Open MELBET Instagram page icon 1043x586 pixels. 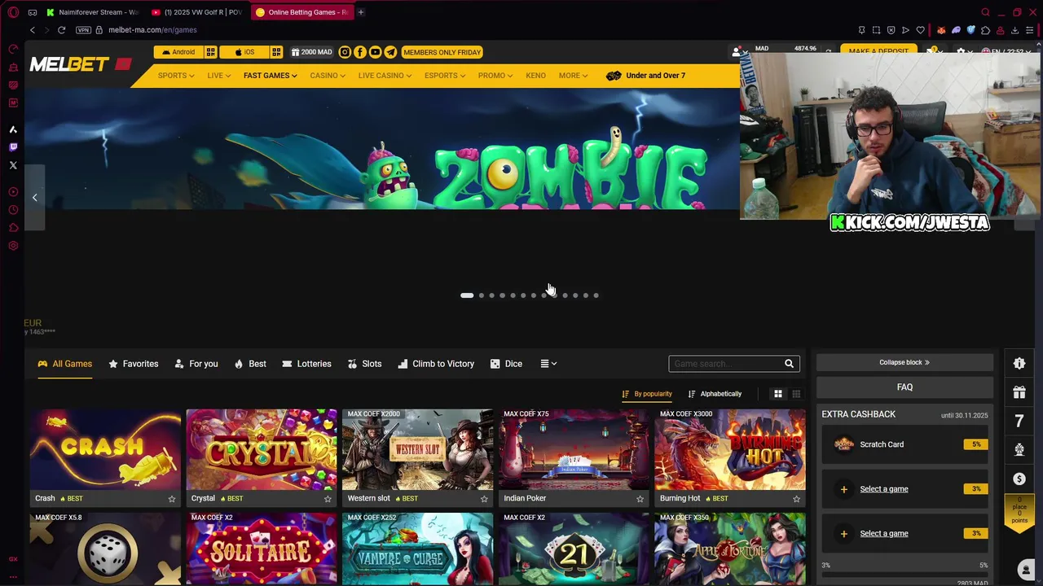345,52
